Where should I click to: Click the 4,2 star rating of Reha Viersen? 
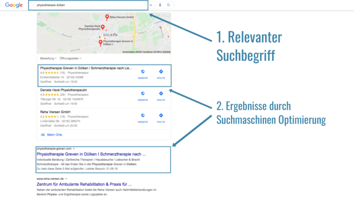click(53, 117)
